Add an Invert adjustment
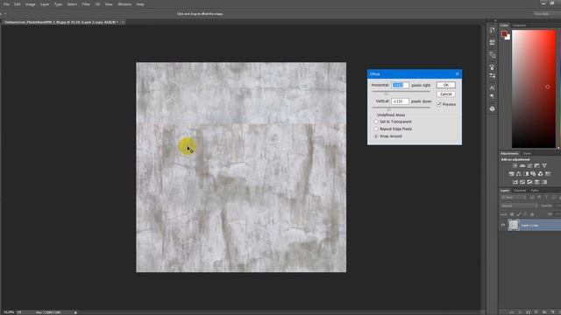Image resolution: width=561 pixels, height=315 pixels. (x=515, y=182)
